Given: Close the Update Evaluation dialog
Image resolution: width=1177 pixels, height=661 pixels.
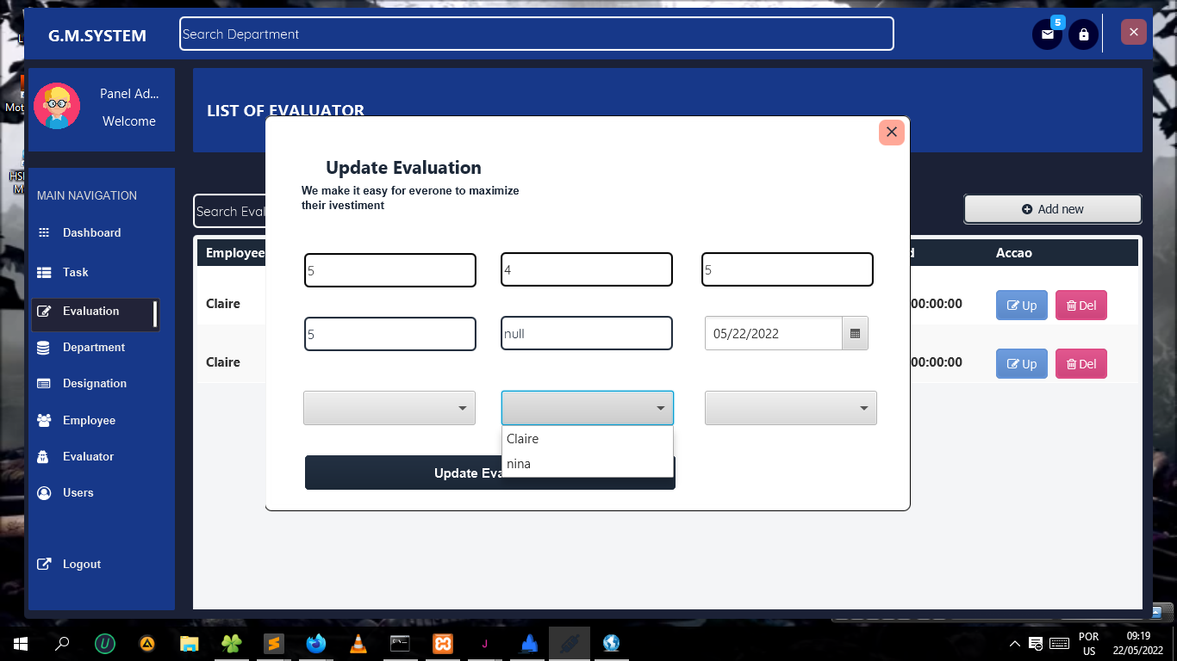Looking at the screenshot, I should (x=892, y=132).
